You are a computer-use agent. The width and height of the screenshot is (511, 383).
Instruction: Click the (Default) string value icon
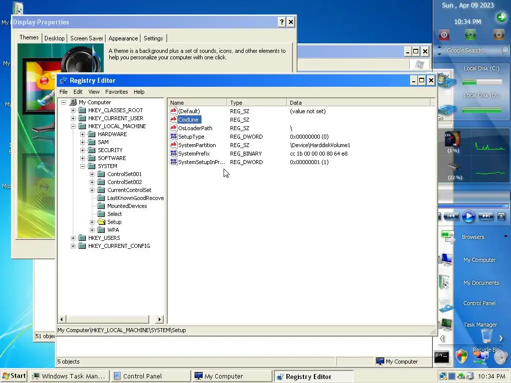pyautogui.click(x=173, y=111)
